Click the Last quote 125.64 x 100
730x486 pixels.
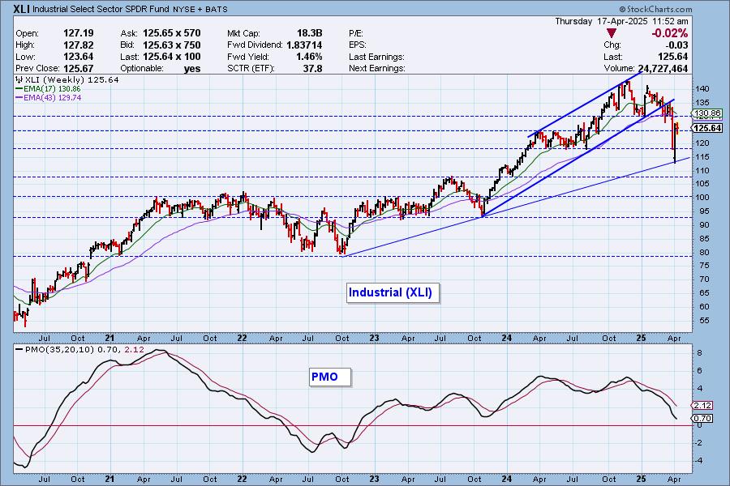(171, 56)
